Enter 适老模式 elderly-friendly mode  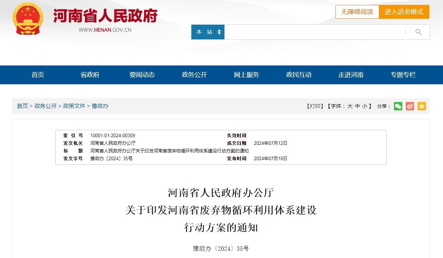(404, 12)
